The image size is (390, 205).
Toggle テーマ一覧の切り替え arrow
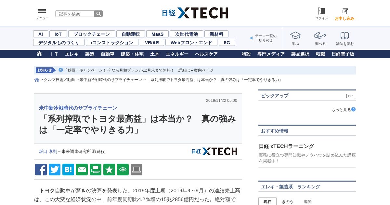tap(251, 38)
